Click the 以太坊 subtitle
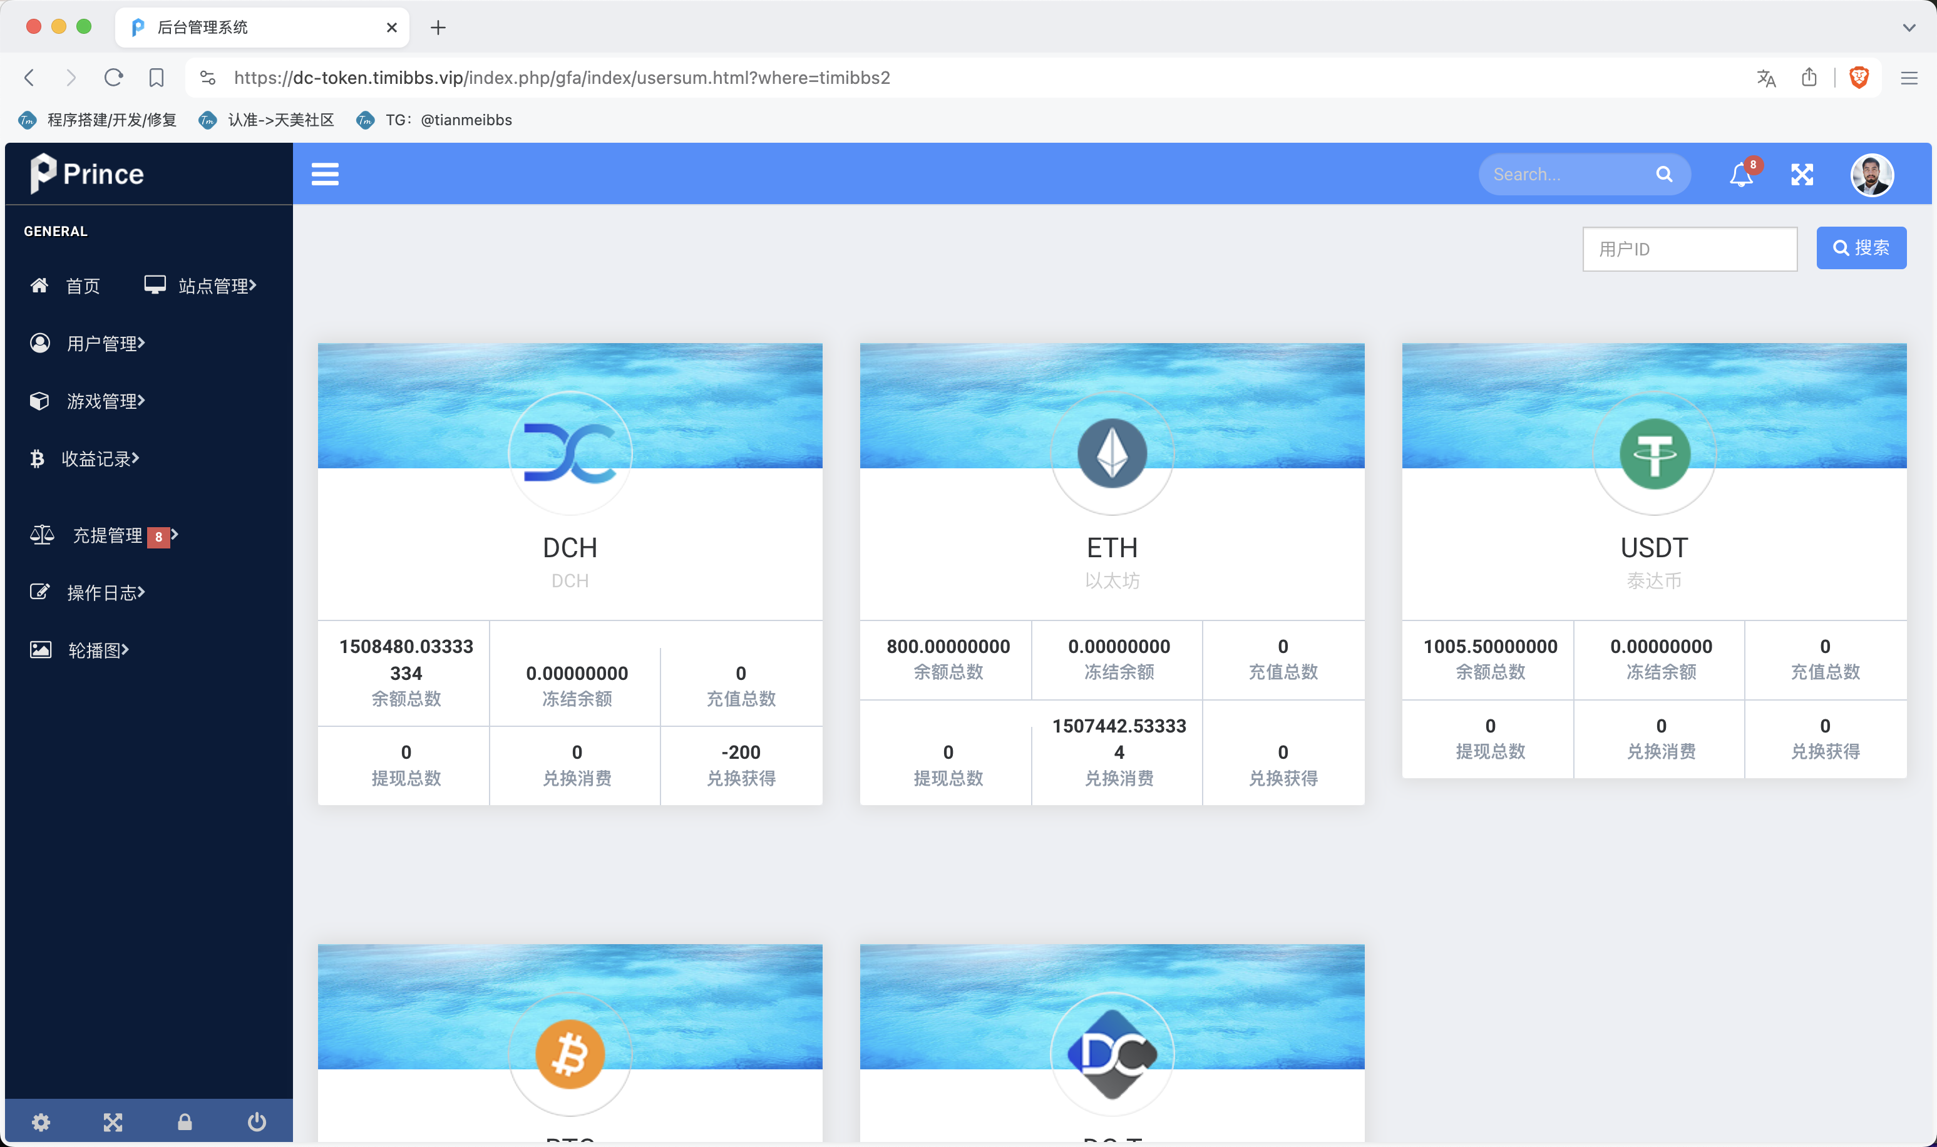Image resolution: width=1937 pixels, height=1147 pixels. pyautogui.click(x=1112, y=580)
